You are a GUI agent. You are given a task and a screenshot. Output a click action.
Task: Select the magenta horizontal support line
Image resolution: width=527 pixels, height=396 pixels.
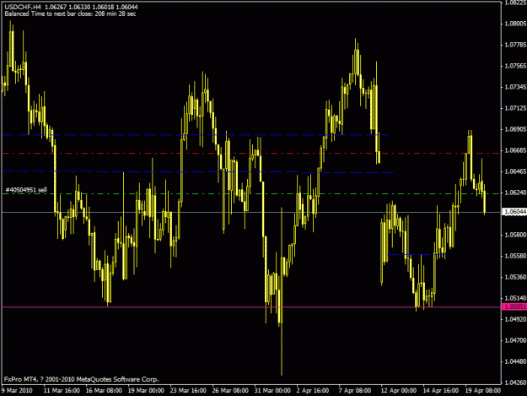pyautogui.click(x=250, y=307)
